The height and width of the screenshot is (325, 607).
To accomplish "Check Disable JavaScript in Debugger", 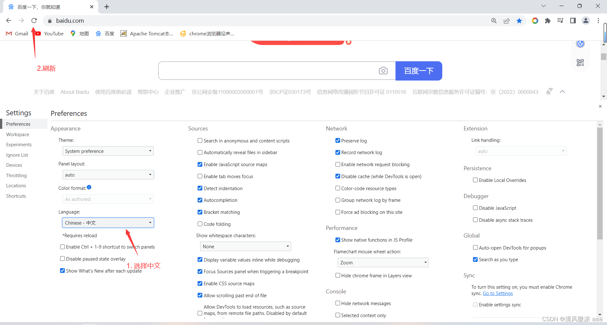I will click(475, 208).
